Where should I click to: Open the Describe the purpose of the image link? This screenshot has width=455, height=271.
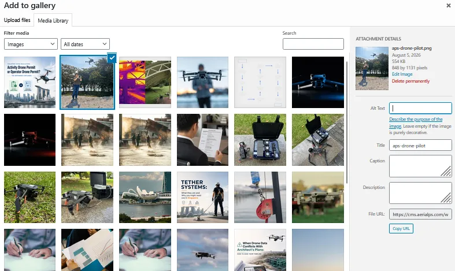[416, 122]
